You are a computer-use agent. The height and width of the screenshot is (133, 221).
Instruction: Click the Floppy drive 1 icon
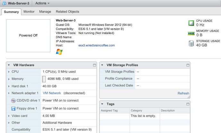tap(13, 108)
